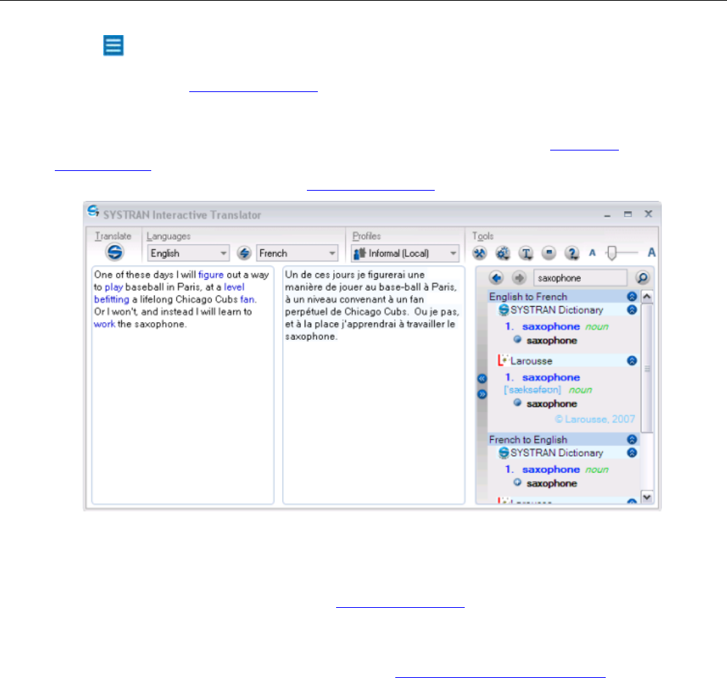This screenshot has width=727, height=678.
Task: Click the double-left chevron on panel edge
Action: coord(482,378)
